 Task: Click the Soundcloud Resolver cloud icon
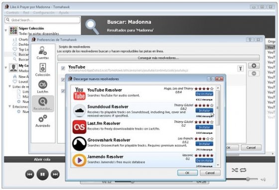(79, 110)
